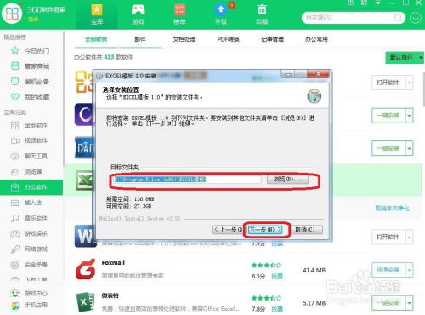Expand arrow beside second 一键安装 button
The image size is (425, 315).
(x=410, y=148)
